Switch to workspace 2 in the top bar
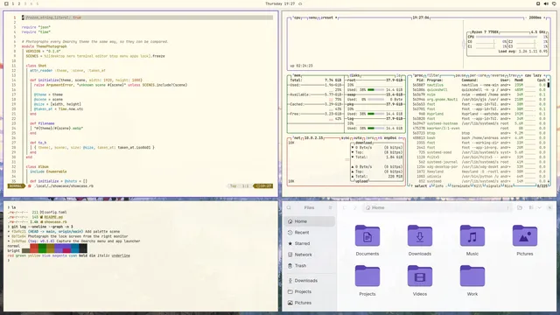Screen dimensions: 560x315 (x=19, y=3)
